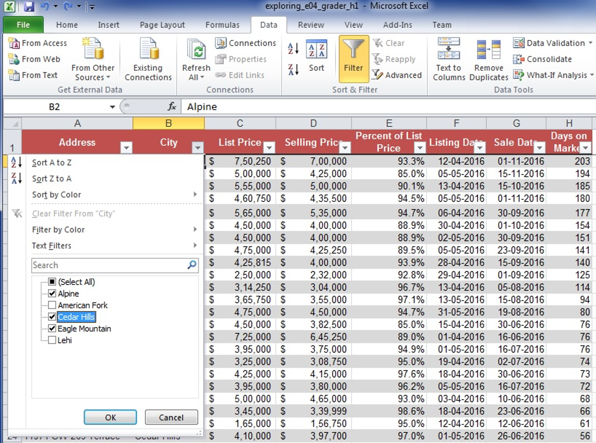Image resolution: width=596 pixels, height=443 pixels.
Task: Import data From Access
Action: (x=38, y=43)
